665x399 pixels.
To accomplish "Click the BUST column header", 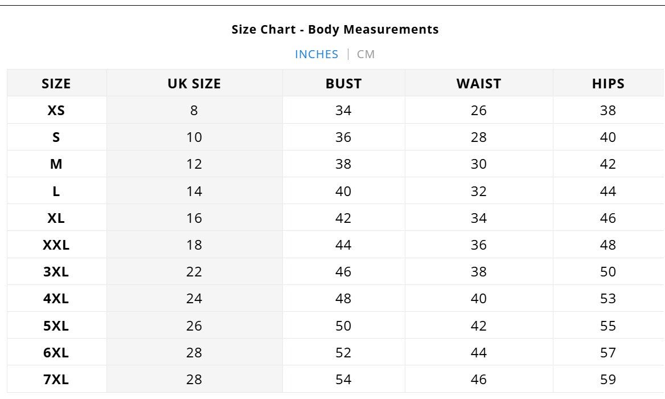I will (343, 83).
